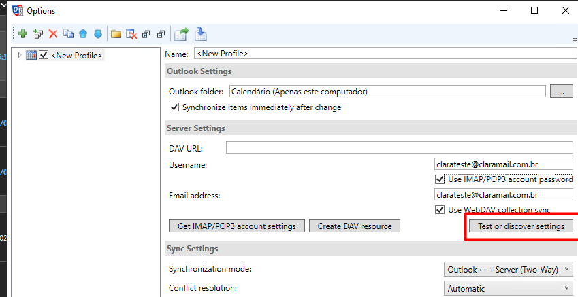Clear the cache of the selected profile icon

(131, 35)
